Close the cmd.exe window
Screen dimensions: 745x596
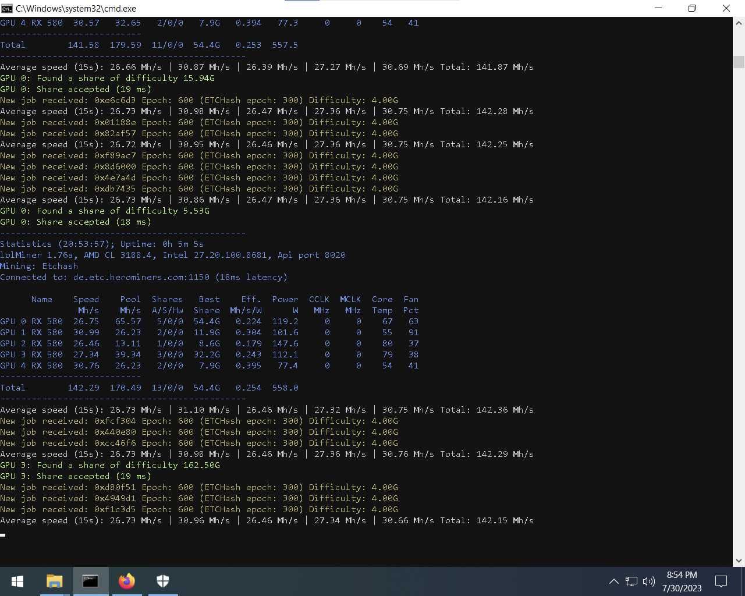coord(726,9)
